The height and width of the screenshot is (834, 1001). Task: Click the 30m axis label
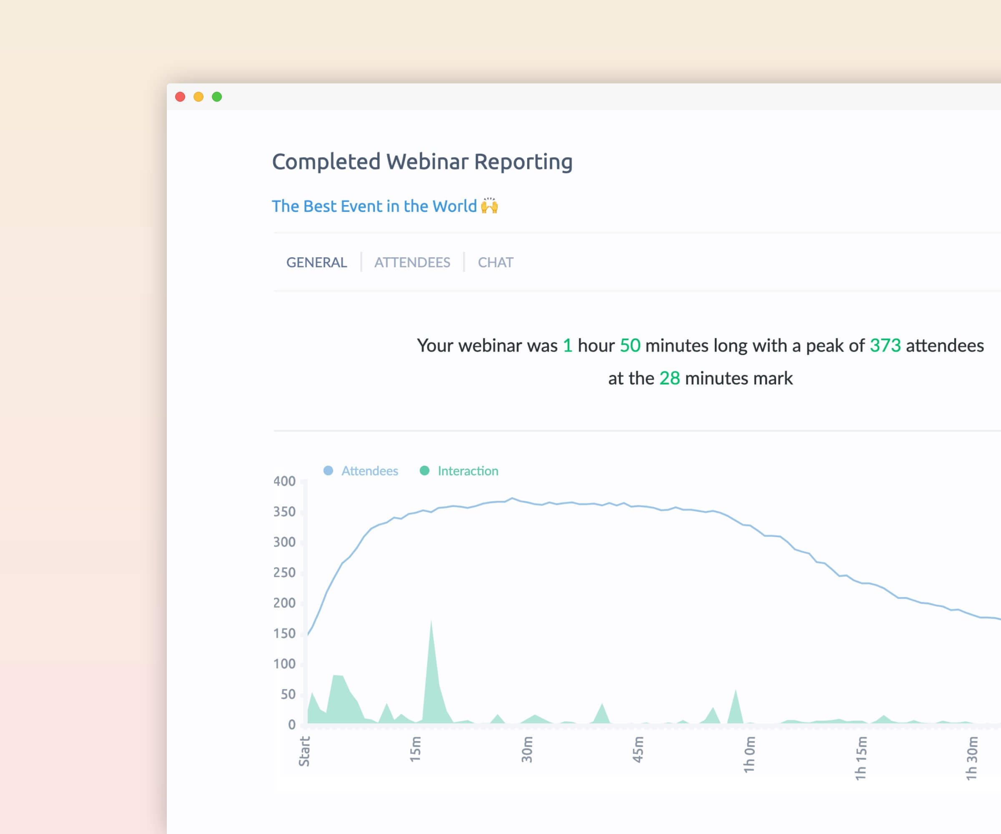(x=527, y=749)
